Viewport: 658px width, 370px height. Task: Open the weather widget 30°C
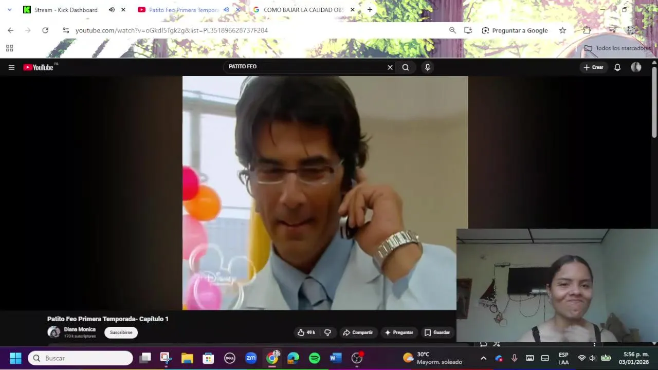coord(432,358)
